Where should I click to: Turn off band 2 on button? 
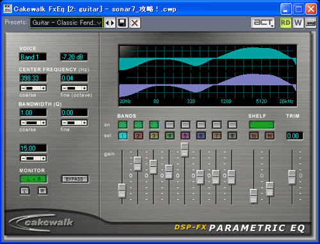[x=138, y=125]
